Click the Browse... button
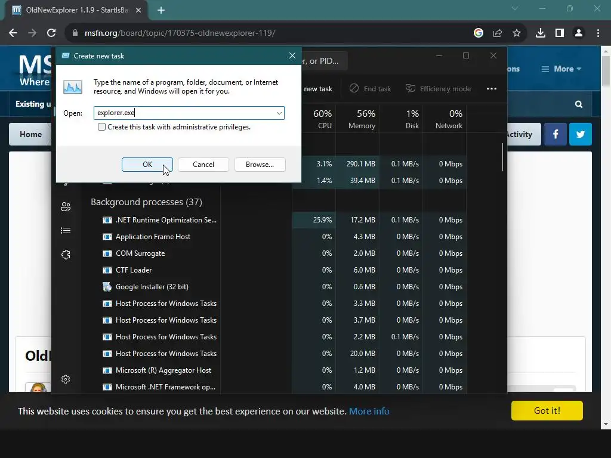The image size is (611, 458). pos(260,165)
